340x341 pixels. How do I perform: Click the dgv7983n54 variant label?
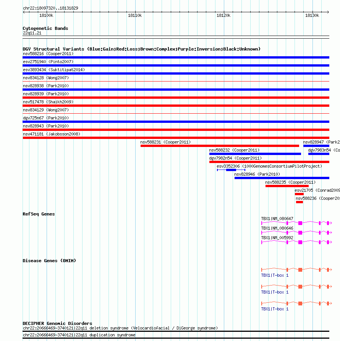pyautogui.click(x=324, y=150)
